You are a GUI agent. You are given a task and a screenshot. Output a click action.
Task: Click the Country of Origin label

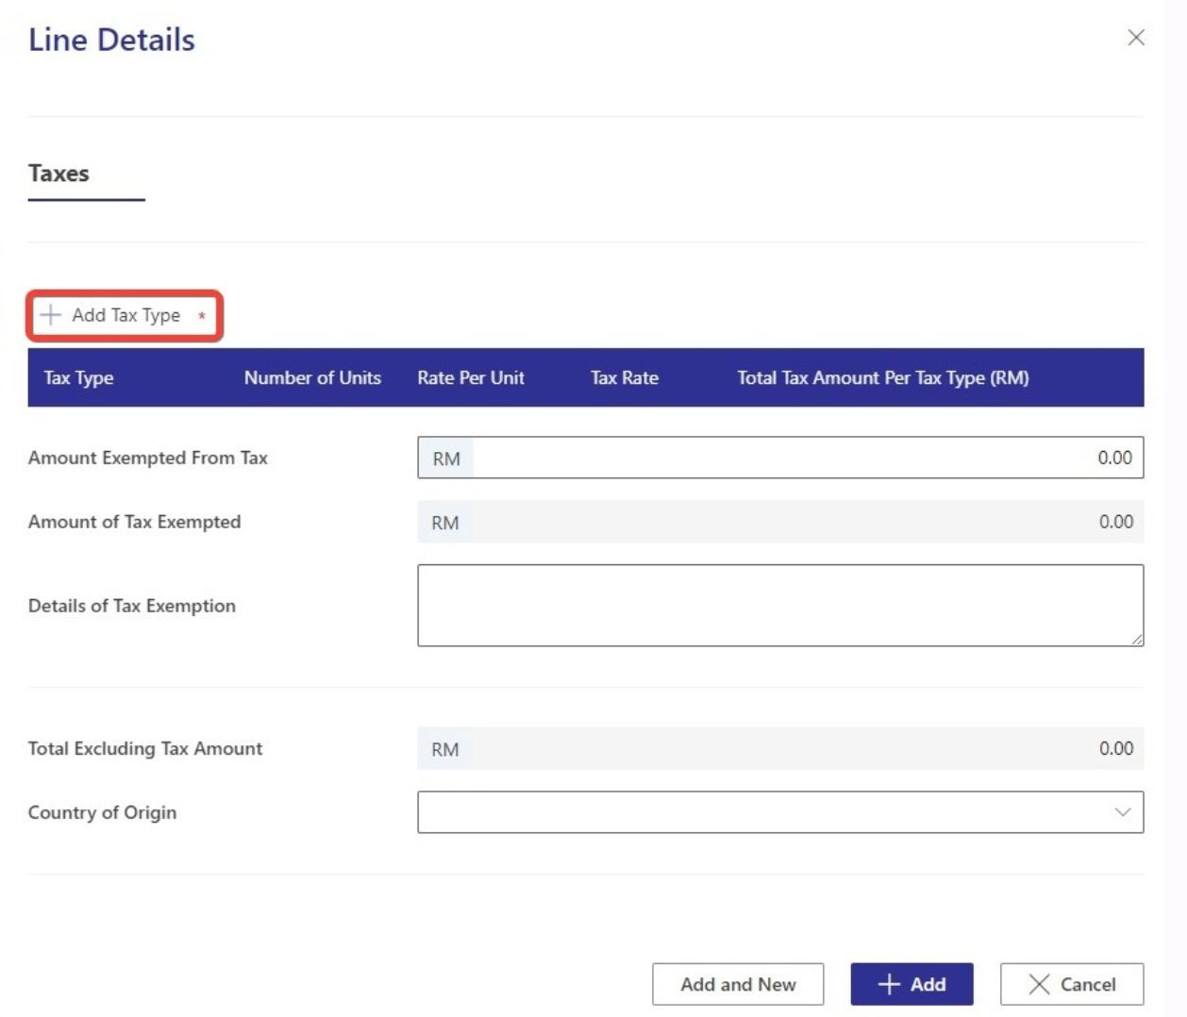click(x=102, y=812)
